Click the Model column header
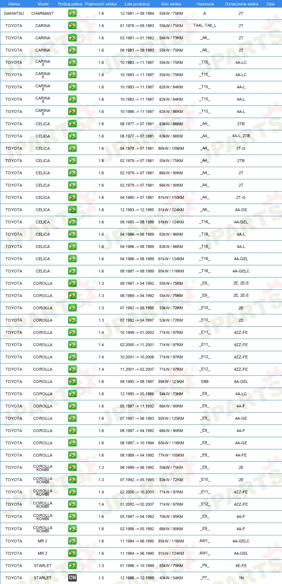The image size is (282, 584). pyautogui.click(x=43, y=4)
